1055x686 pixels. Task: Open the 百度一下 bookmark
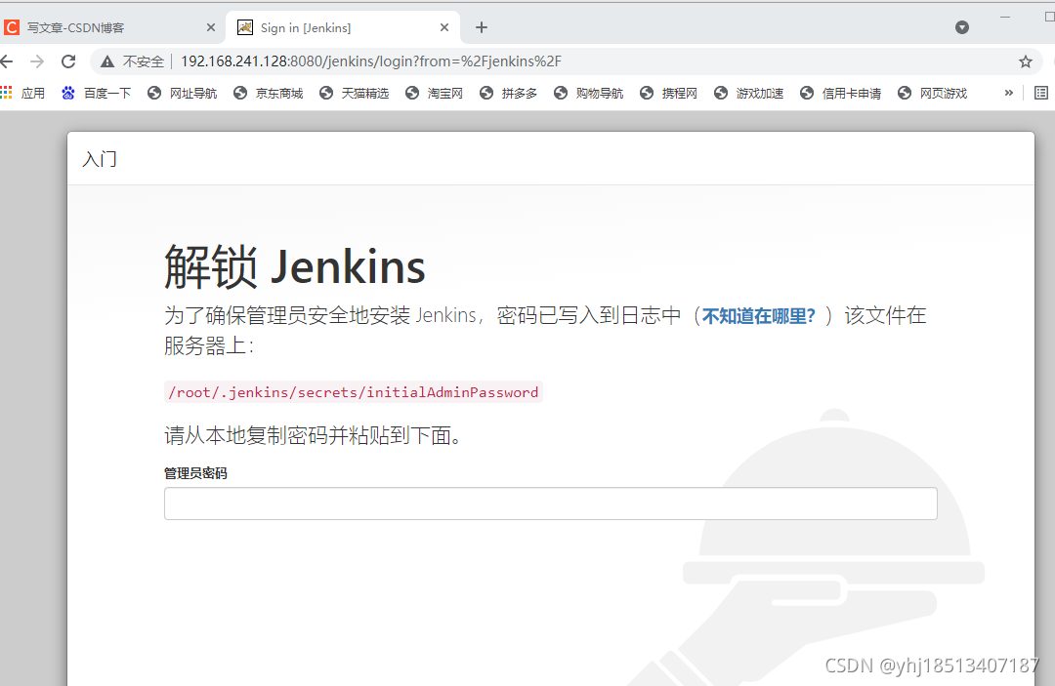[x=96, y=94]
